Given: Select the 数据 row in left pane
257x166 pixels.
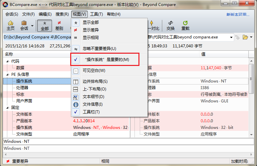Looking at the screenshot, I should [x=37, y=68].
